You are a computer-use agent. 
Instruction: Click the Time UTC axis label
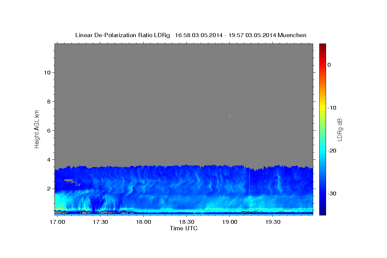click(184, 228)
